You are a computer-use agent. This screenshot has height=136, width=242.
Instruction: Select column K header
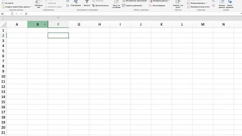[161, 24]
